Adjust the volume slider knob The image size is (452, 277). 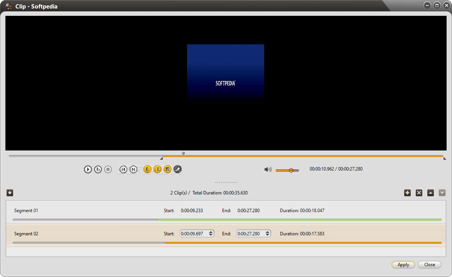[291, 171]
